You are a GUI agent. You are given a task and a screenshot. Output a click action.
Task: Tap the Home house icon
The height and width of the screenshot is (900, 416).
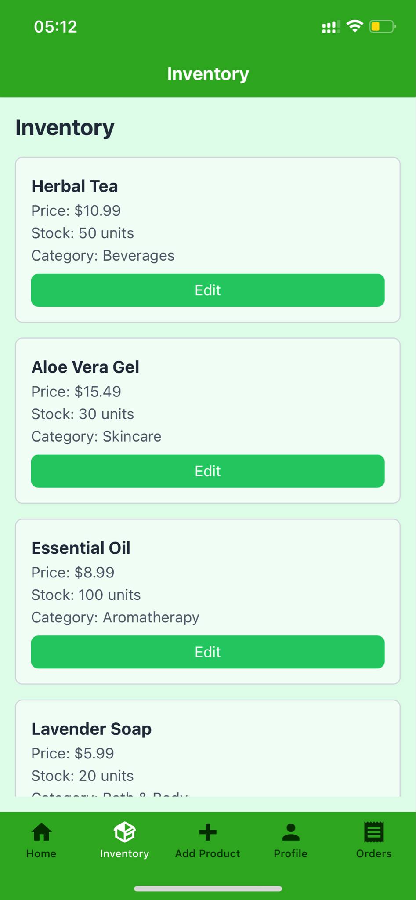[42, 832]
